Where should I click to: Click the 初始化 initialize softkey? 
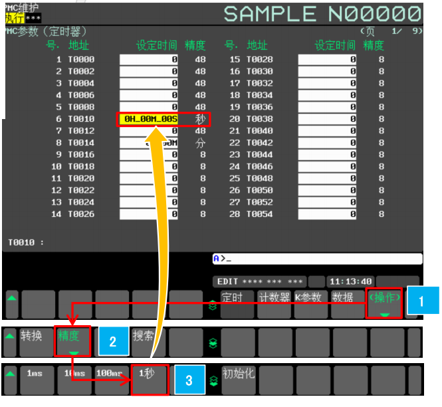coord(239,380)
